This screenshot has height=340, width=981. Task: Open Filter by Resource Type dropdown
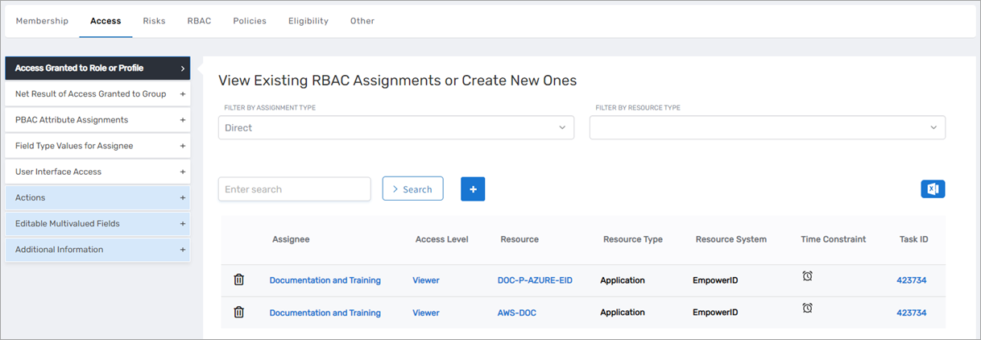tap(767, 127)
